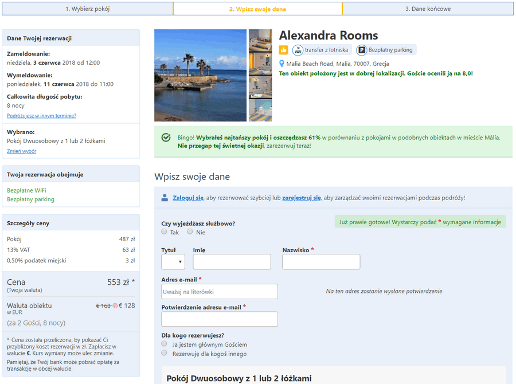Click the address 'Malia Beach Road, Malia, 70007, Grecja'
This screenshot has width=516, height=384.
click(338, 64)
